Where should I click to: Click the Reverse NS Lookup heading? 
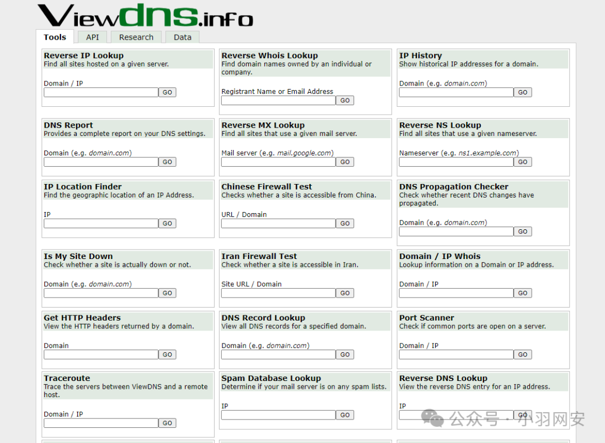point(440,125)
